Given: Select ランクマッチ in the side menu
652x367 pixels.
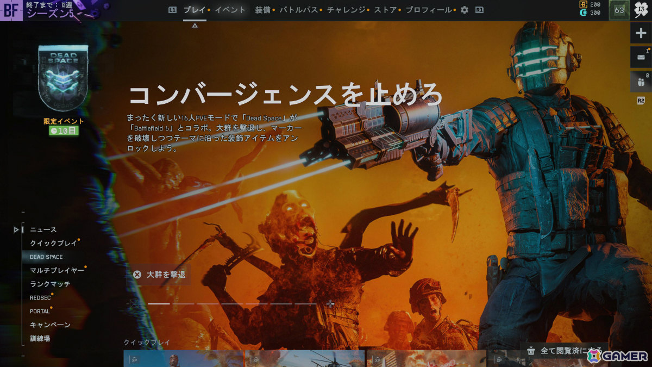Looking at the screenshot, I should click(x=50, y=284).
